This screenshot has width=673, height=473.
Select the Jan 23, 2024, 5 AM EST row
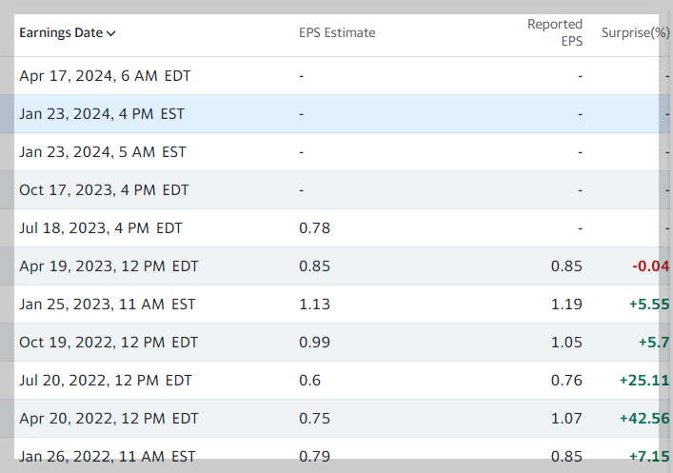337,152
